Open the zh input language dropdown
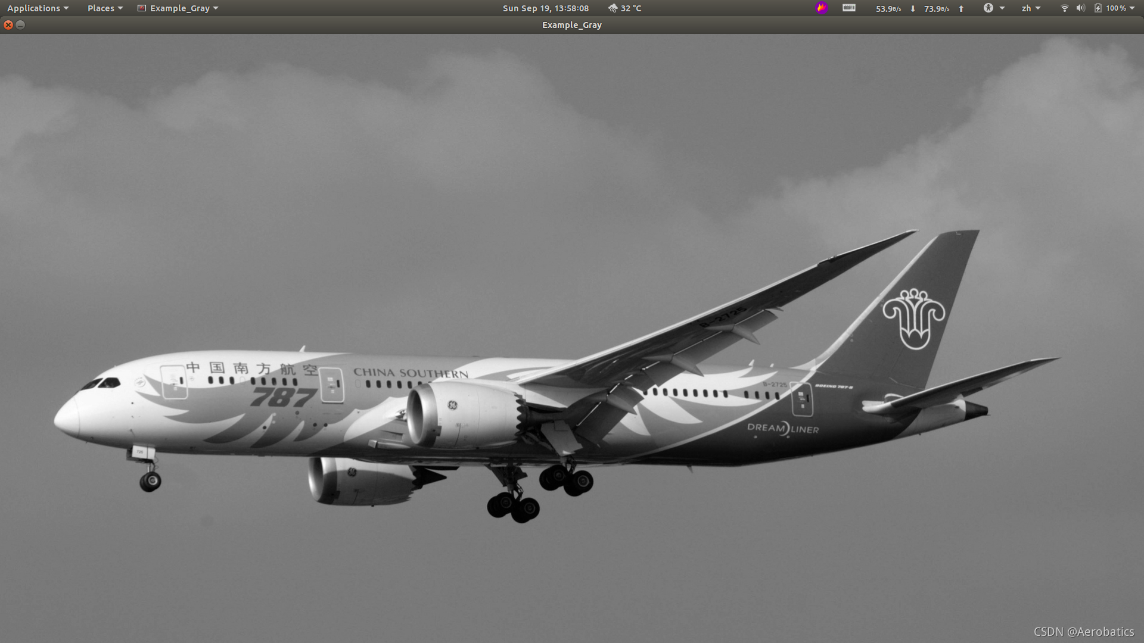This screenshot has height=643, width=1144. coord(1031,8)
